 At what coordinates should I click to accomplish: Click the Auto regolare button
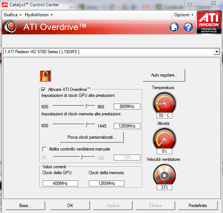[164, 75]
